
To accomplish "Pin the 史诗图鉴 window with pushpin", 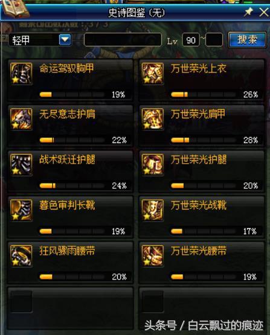I will click(248, 12).
